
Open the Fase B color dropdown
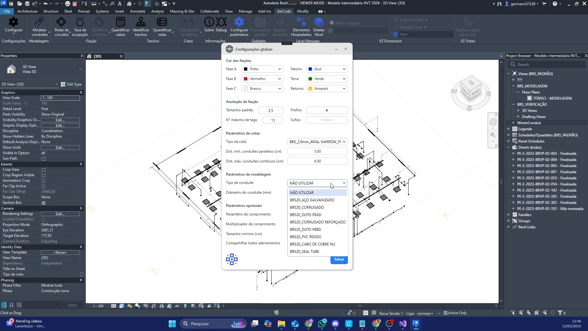263,79
